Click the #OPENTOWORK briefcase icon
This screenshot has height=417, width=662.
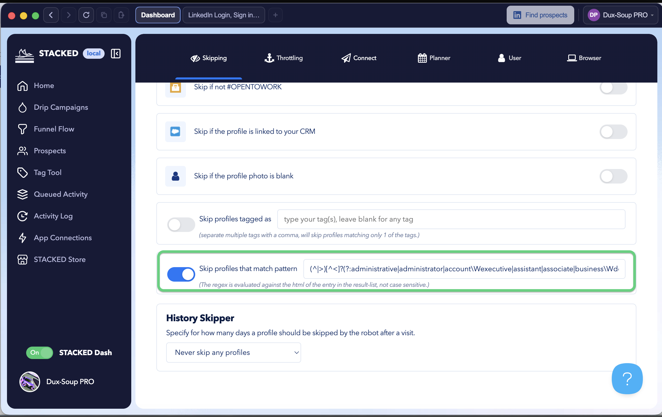tap(175, 88)
